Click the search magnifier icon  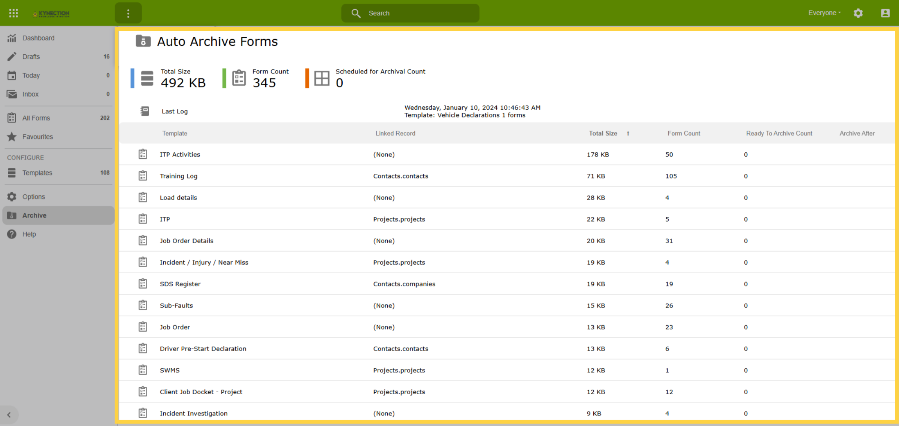tap(356, 13)
